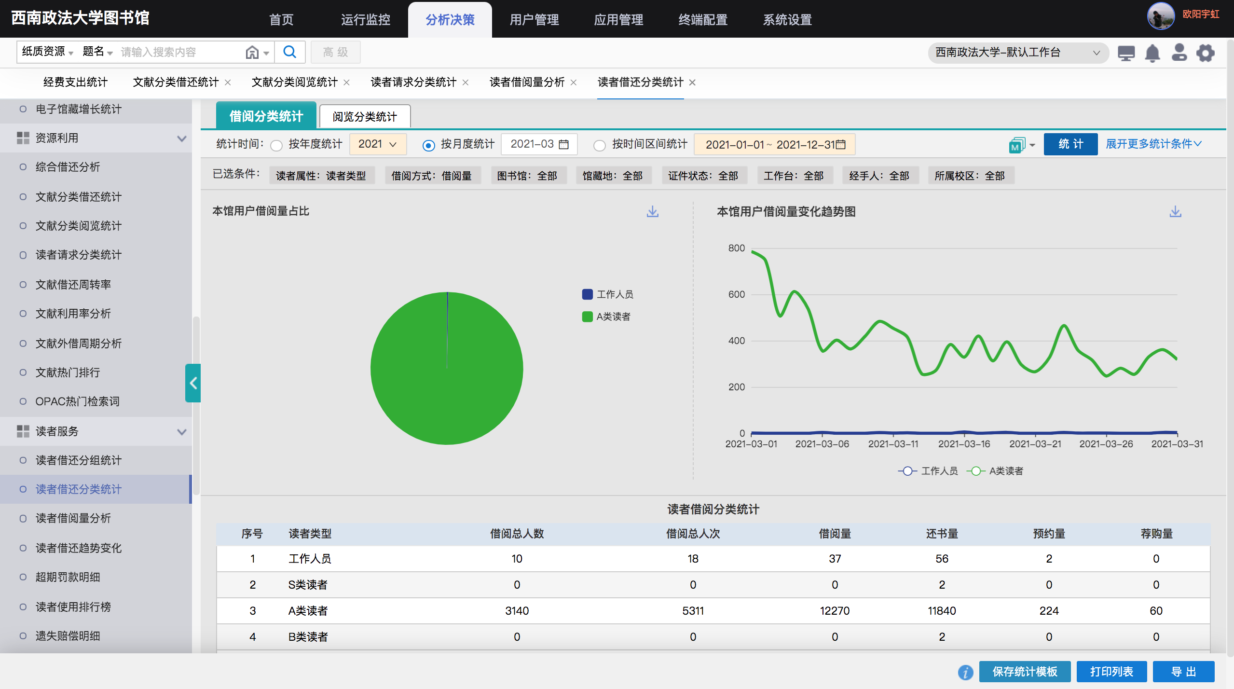Select 按时间区间统计 radio button

(x=599, y=145)
